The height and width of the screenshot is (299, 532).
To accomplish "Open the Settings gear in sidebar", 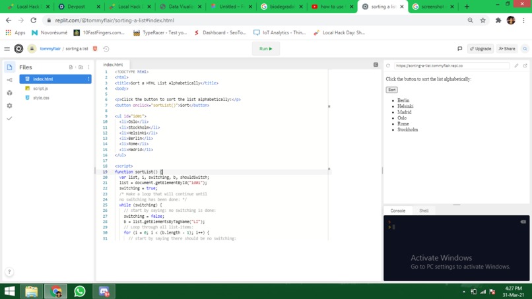I will click(x=9, y=106).
